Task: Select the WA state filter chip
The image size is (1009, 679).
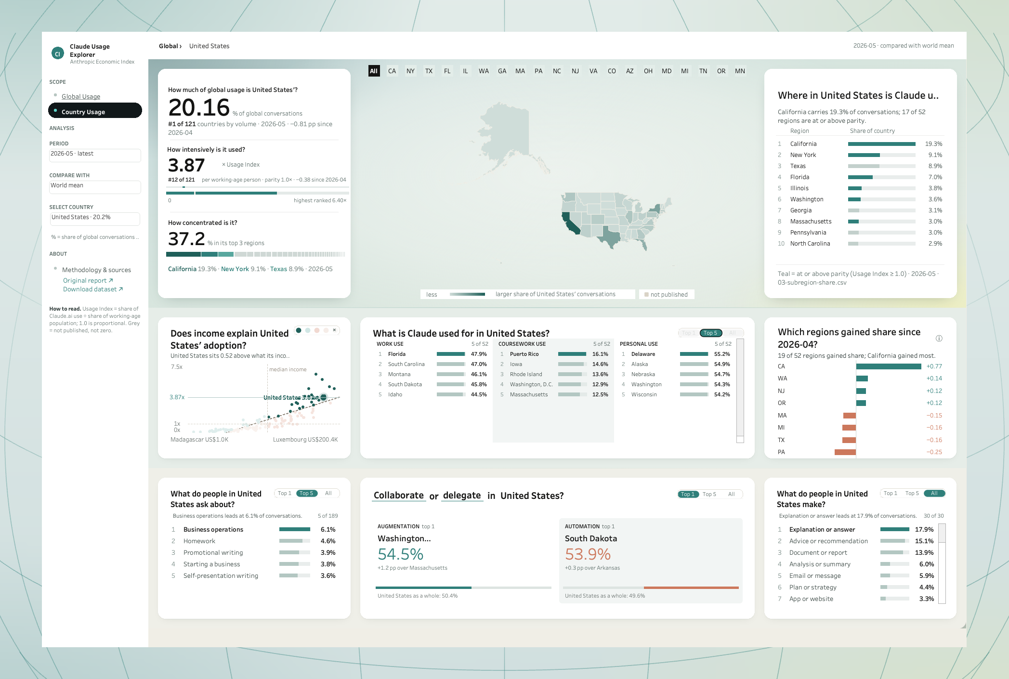Action: point(484,71)
